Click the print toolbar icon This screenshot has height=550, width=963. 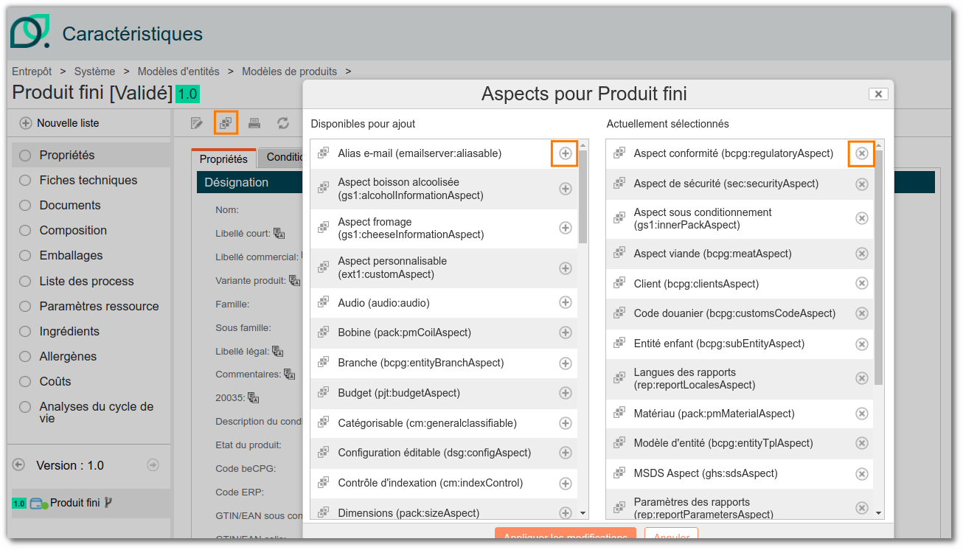pos(254,123)
